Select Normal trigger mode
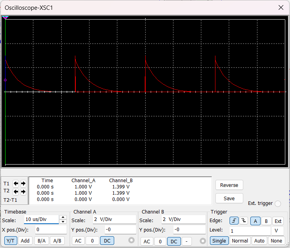This screenshot has height=248, width=290. pos(240,241)
